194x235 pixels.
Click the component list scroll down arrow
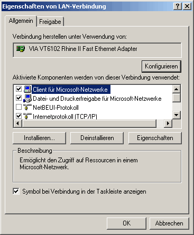pos(177,115)
